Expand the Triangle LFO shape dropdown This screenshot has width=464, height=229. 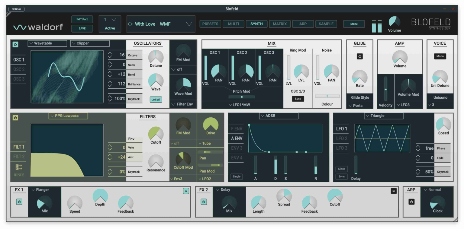384,116
